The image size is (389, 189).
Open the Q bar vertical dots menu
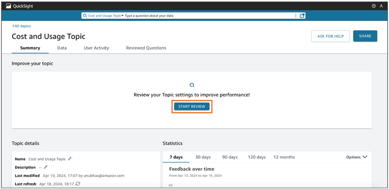point(296,16)
